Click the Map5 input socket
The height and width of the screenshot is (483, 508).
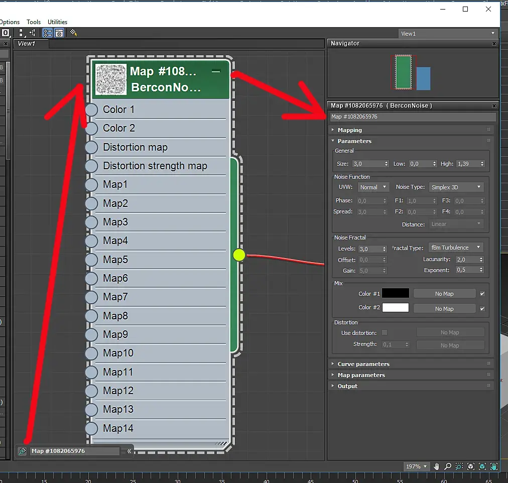(x=91, y=260)
